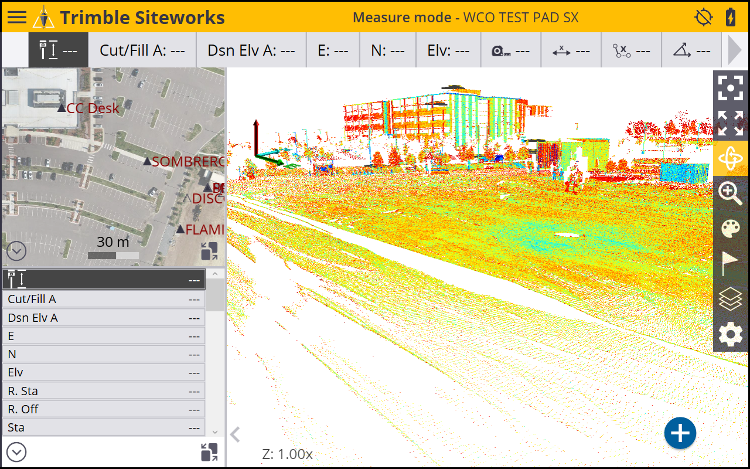
Task: Click the zoom in magnifier icon
Action: (x=731, y=193)
